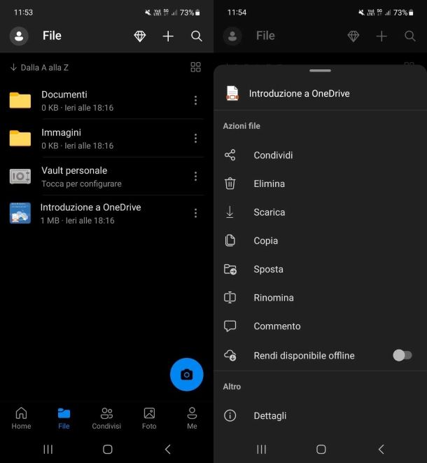Tap the sheet drag handle
Image resolution: width=427 pixels, height=463 pixels.
[x=320, y=71]
